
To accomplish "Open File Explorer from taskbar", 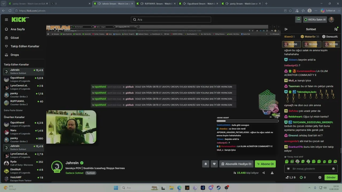I will click(x=171, y=188).
